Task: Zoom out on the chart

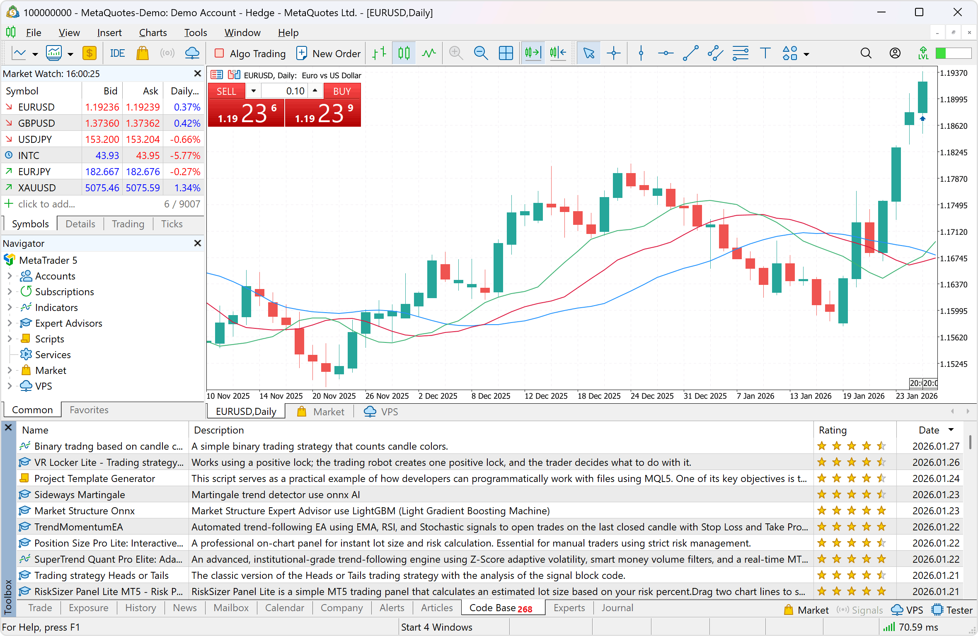Action: (x=481, y=53)
